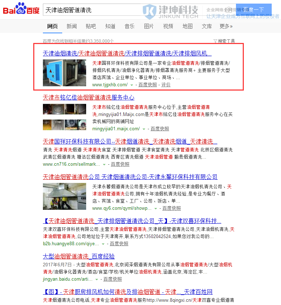Expand arrow next to www.qy6.com URL
This screenshot has height=305, width=281.
point(156,208)
